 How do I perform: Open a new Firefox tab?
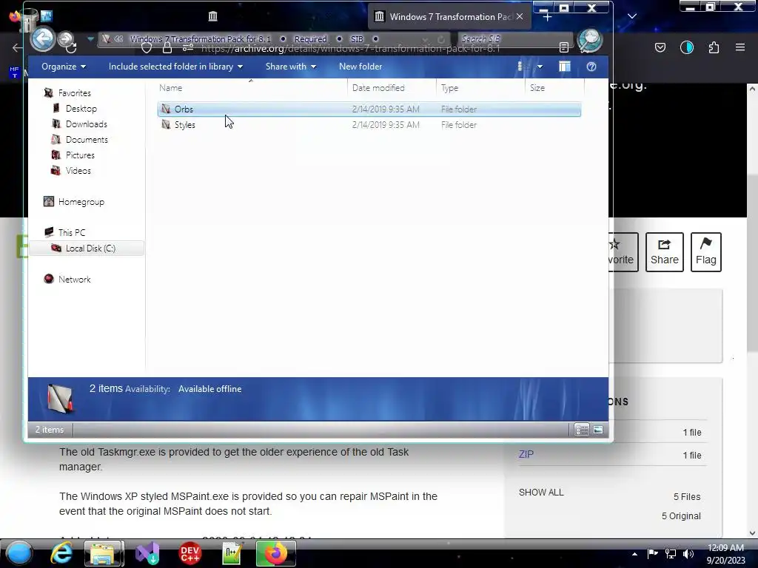tap(547, 18)
